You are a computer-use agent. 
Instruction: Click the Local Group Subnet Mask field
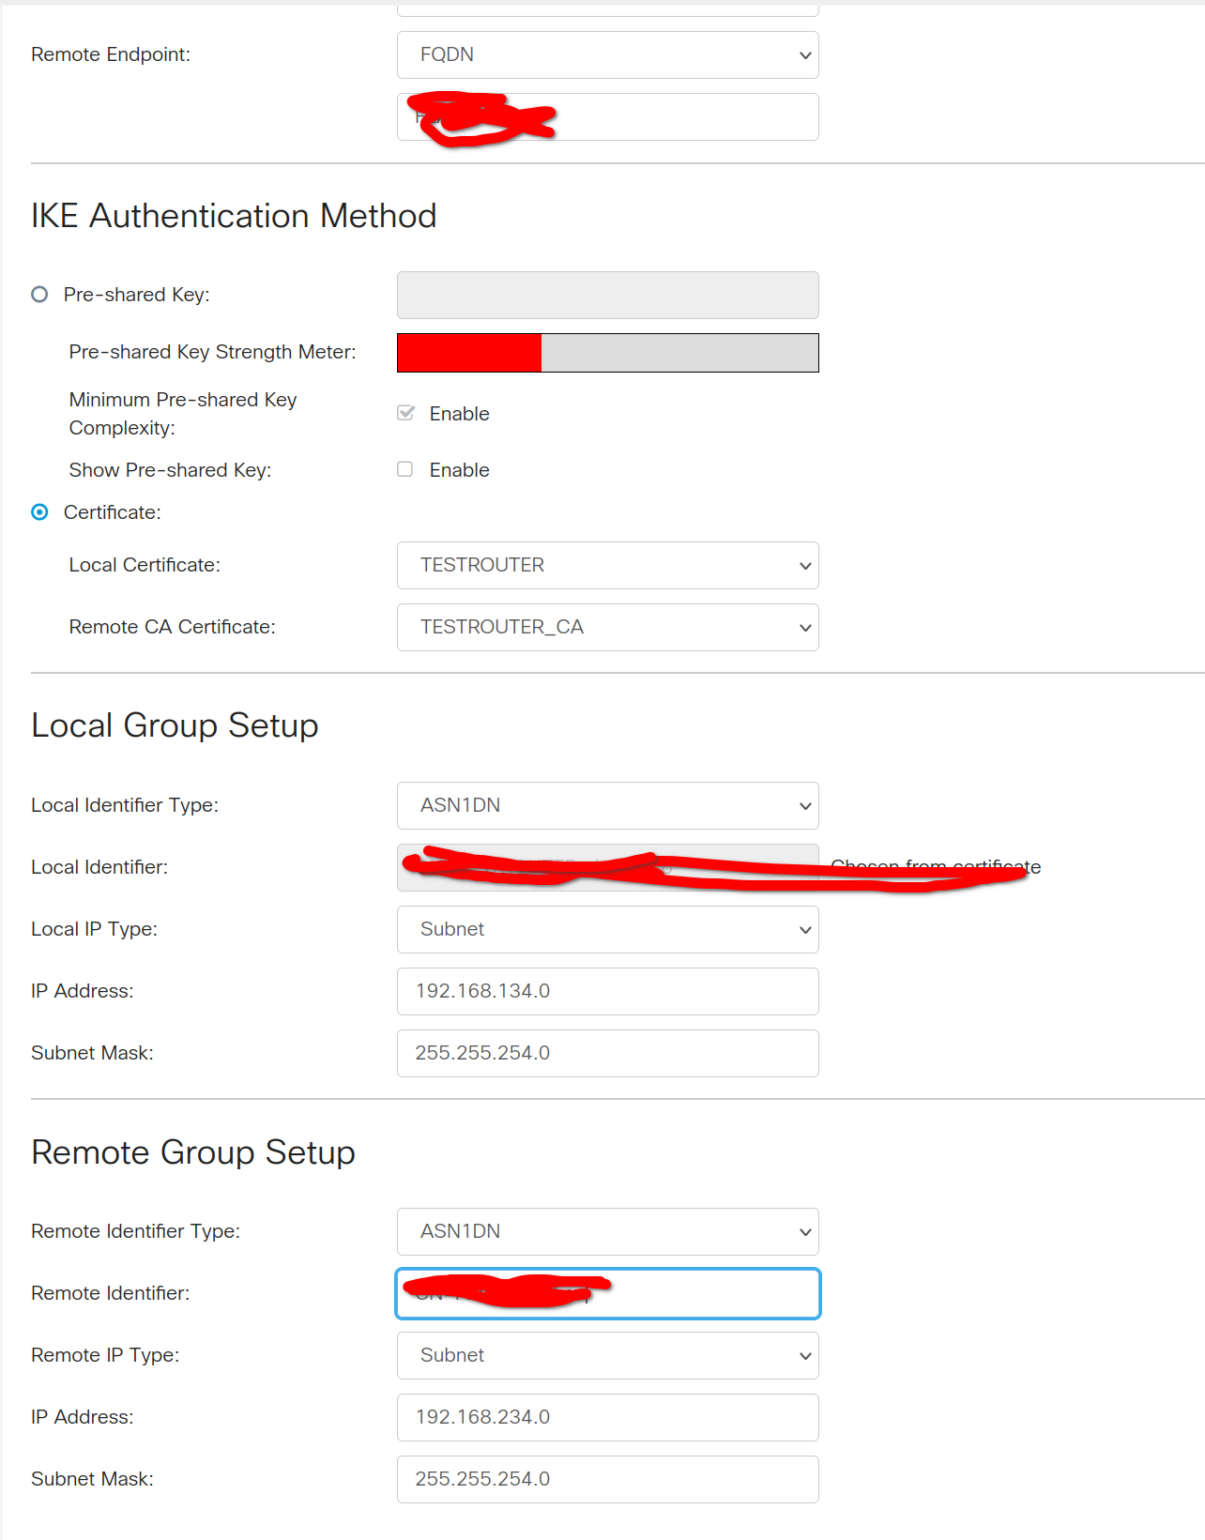click(x=607, y=1054)
